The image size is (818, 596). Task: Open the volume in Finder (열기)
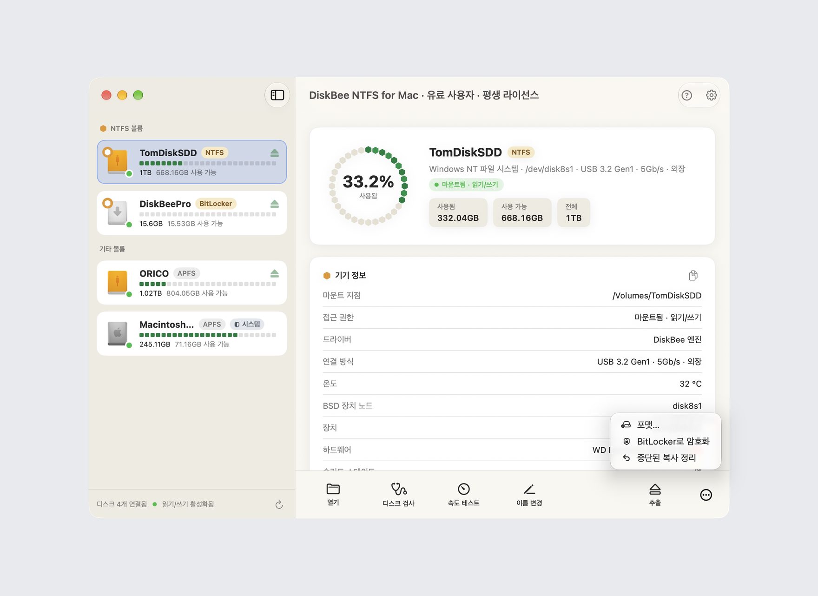coord(333,495)
